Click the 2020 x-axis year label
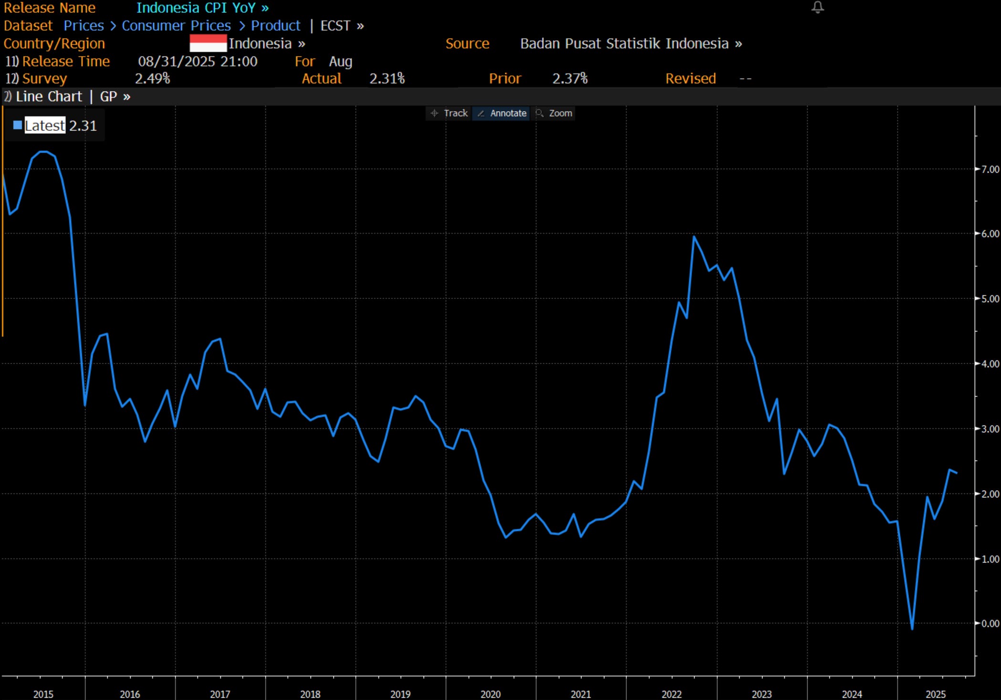This screenshot has width=1001, height=700. tap(490, 694)
